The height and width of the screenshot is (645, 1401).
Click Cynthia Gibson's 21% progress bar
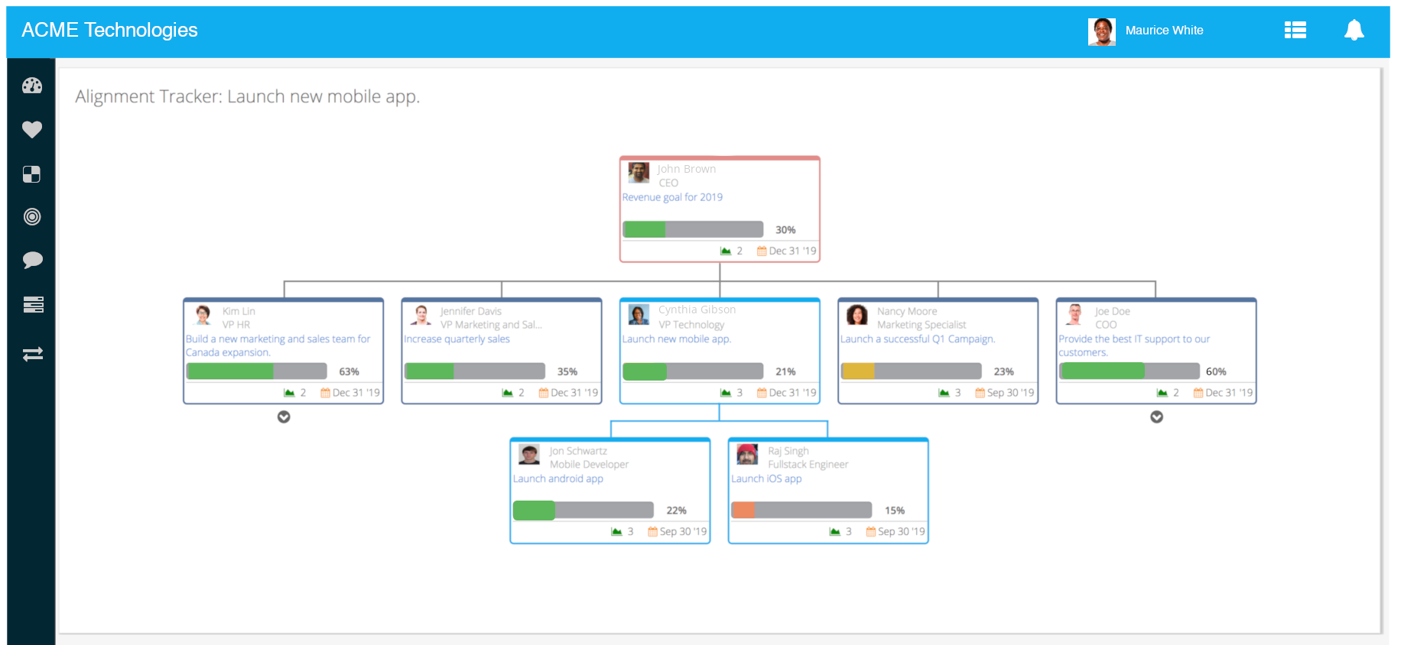pos(693,371)
